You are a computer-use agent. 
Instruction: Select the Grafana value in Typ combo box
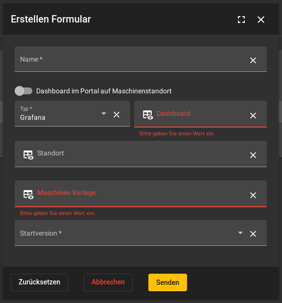click(x=33, y=117)
